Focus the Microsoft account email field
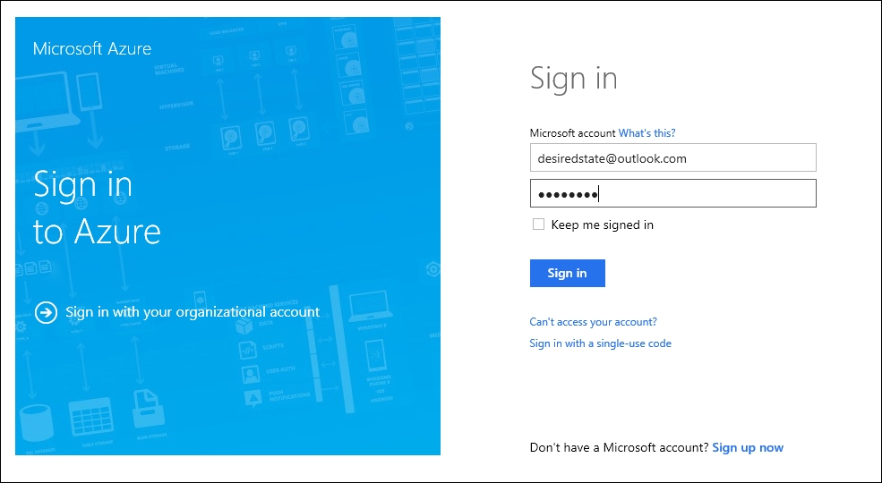The height and width of the screenshot is (483, 882). (672, 157)
